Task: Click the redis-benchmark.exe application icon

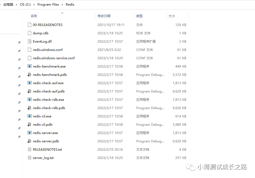Action: (x=29, y=66)
